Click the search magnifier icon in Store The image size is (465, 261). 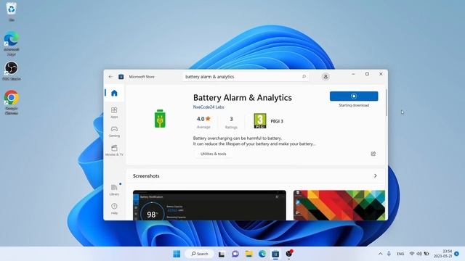304,77
